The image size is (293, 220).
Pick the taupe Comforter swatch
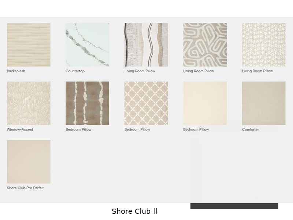264,103
